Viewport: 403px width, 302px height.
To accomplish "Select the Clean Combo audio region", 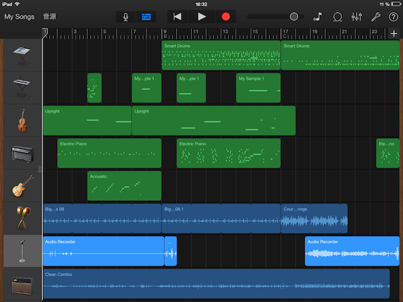I will point(216,283).
